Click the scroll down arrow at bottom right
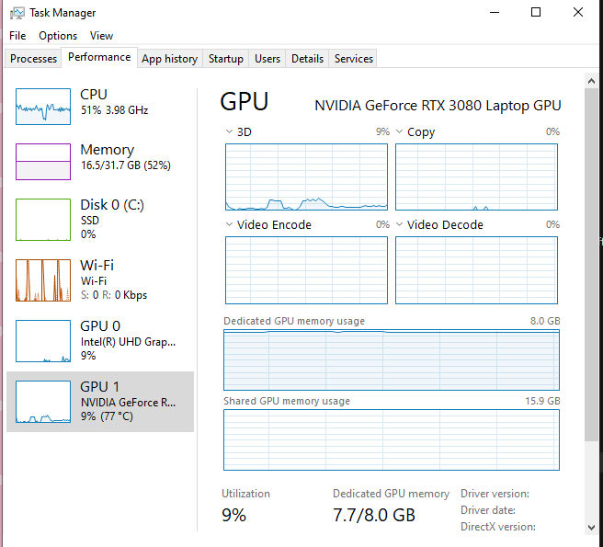Image resolution: width=603 pixels, height=547 pixels. tap(590, 527)
